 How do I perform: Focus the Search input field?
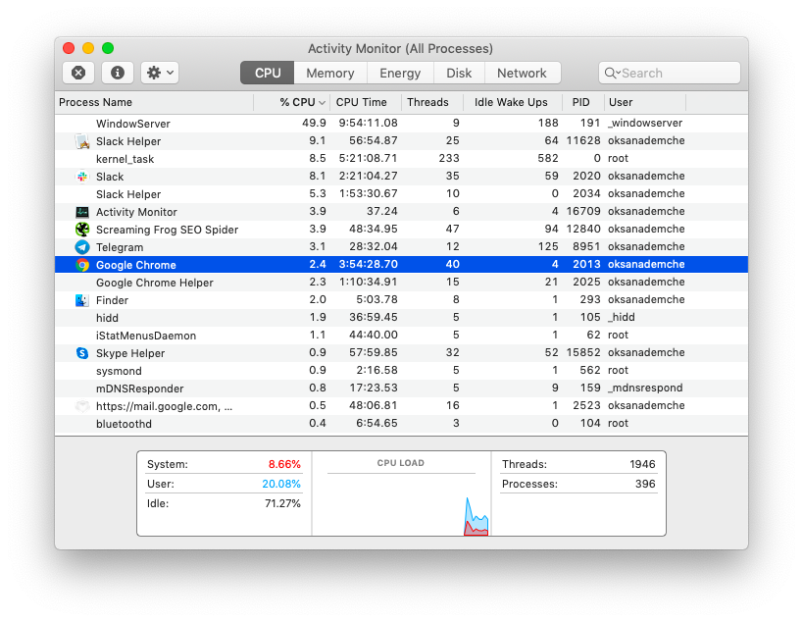pos(670,73)
